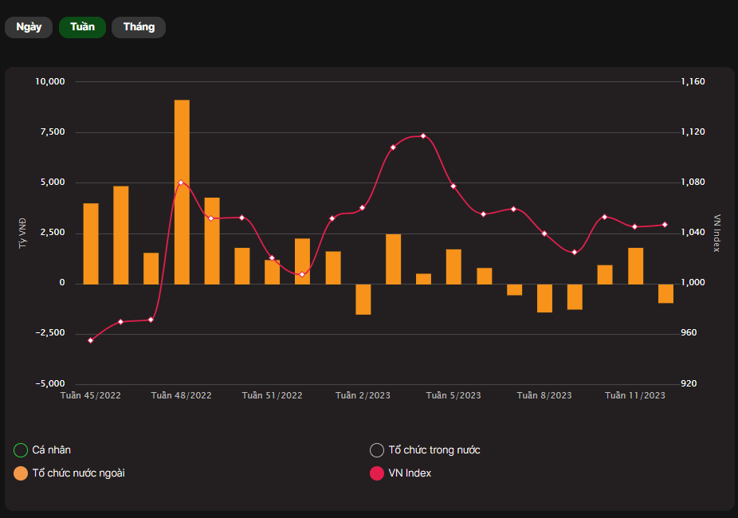This screenshot has width=738, height=518.
Task: Click the negative orange bar at Tuần 8/2023
Action: tap(544, 297)
